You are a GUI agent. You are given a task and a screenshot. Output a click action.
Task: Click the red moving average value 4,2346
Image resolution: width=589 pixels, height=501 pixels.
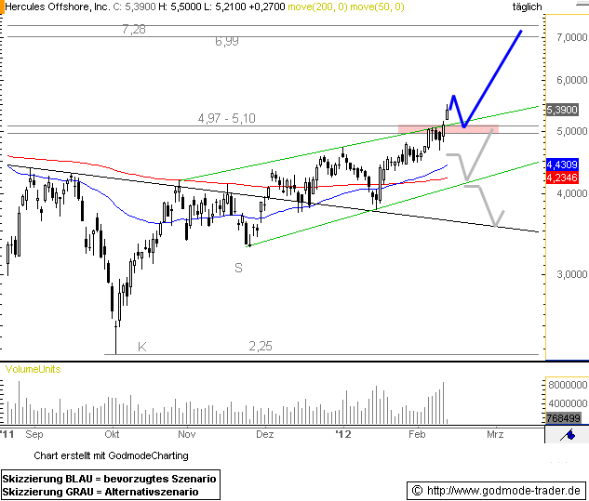click(562, 178)
